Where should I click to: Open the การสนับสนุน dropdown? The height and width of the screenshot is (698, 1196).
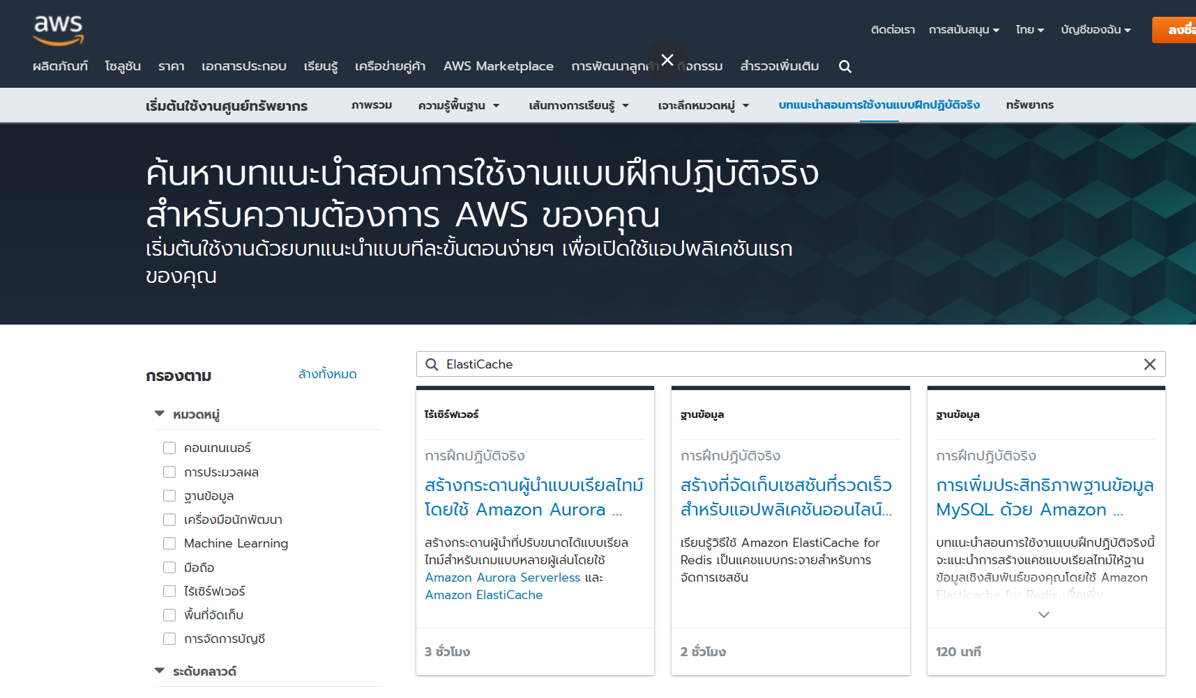click(x=964, y=30)
